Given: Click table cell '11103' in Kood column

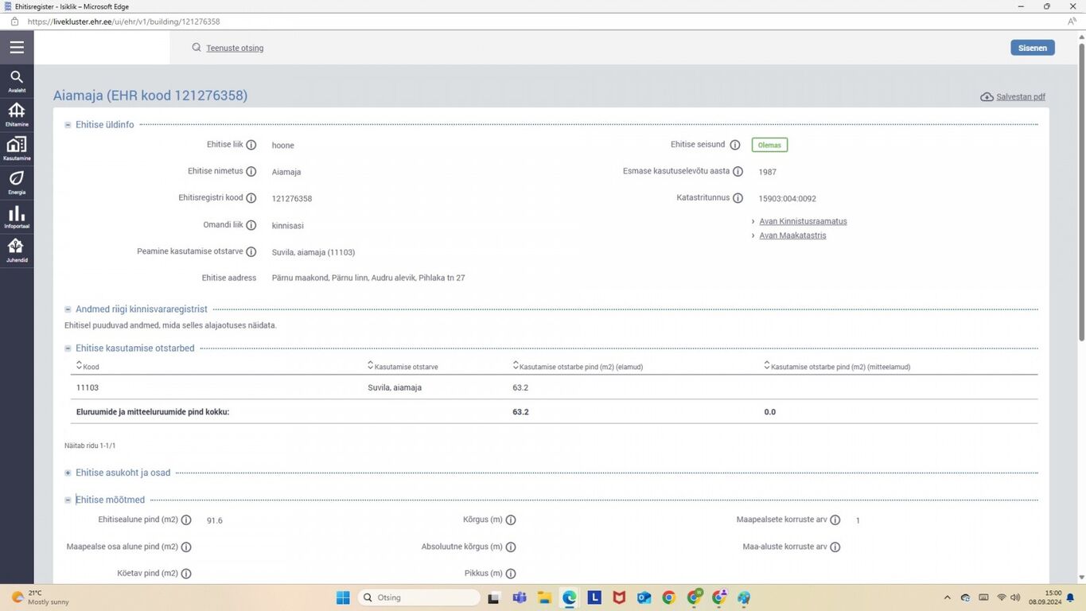Looking at the screenshot, I should coord(88,387).
